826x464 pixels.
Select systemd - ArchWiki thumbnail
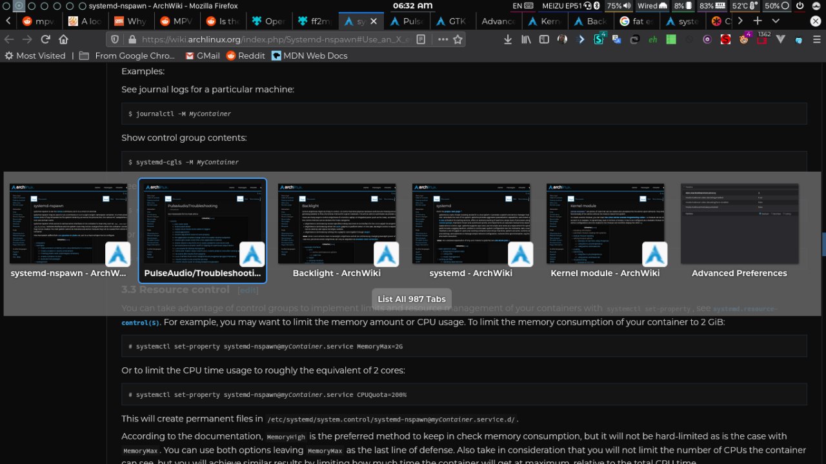point(471,230)
